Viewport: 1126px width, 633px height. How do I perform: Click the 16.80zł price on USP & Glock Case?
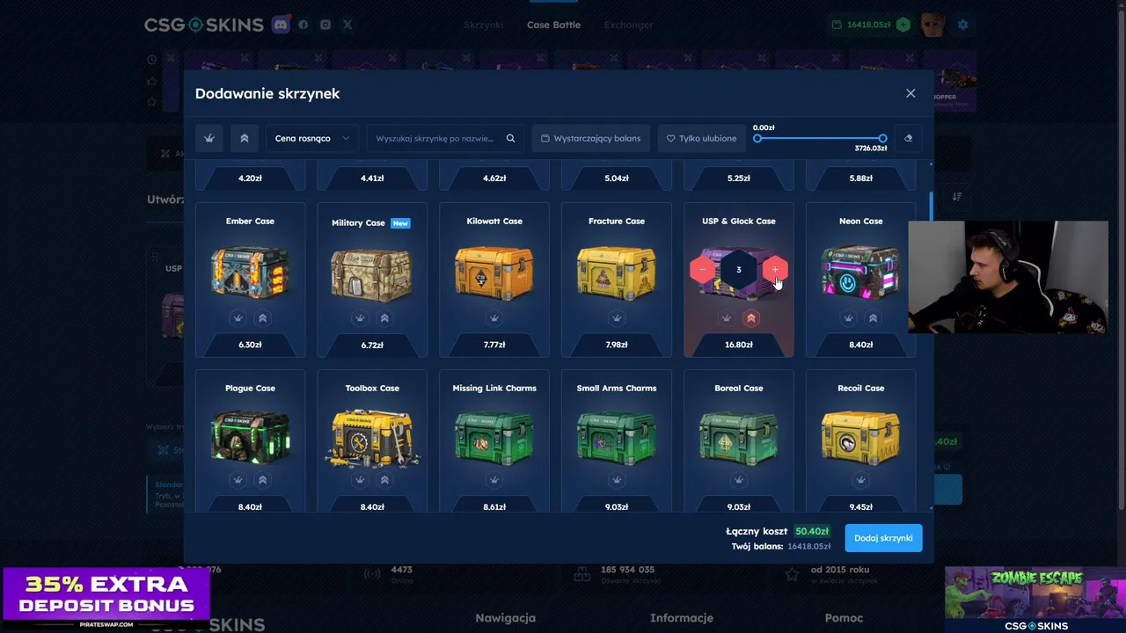point(739,345)
